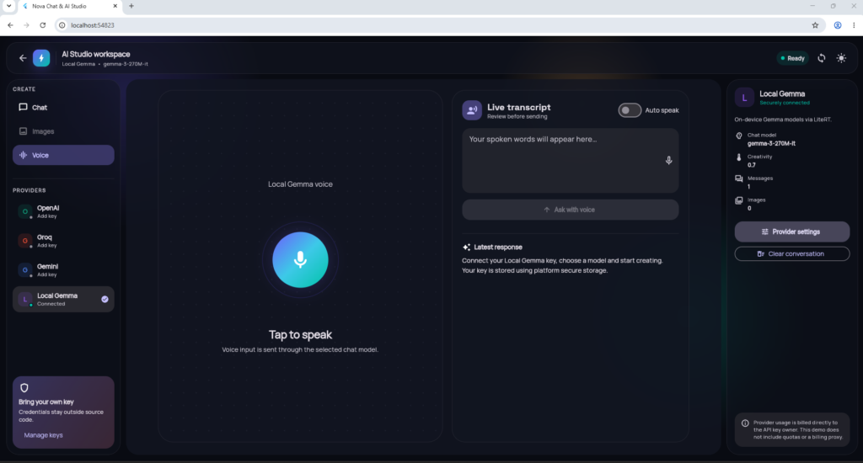
Task: Click the small microphone icon in transcript box
Action: 668,161
